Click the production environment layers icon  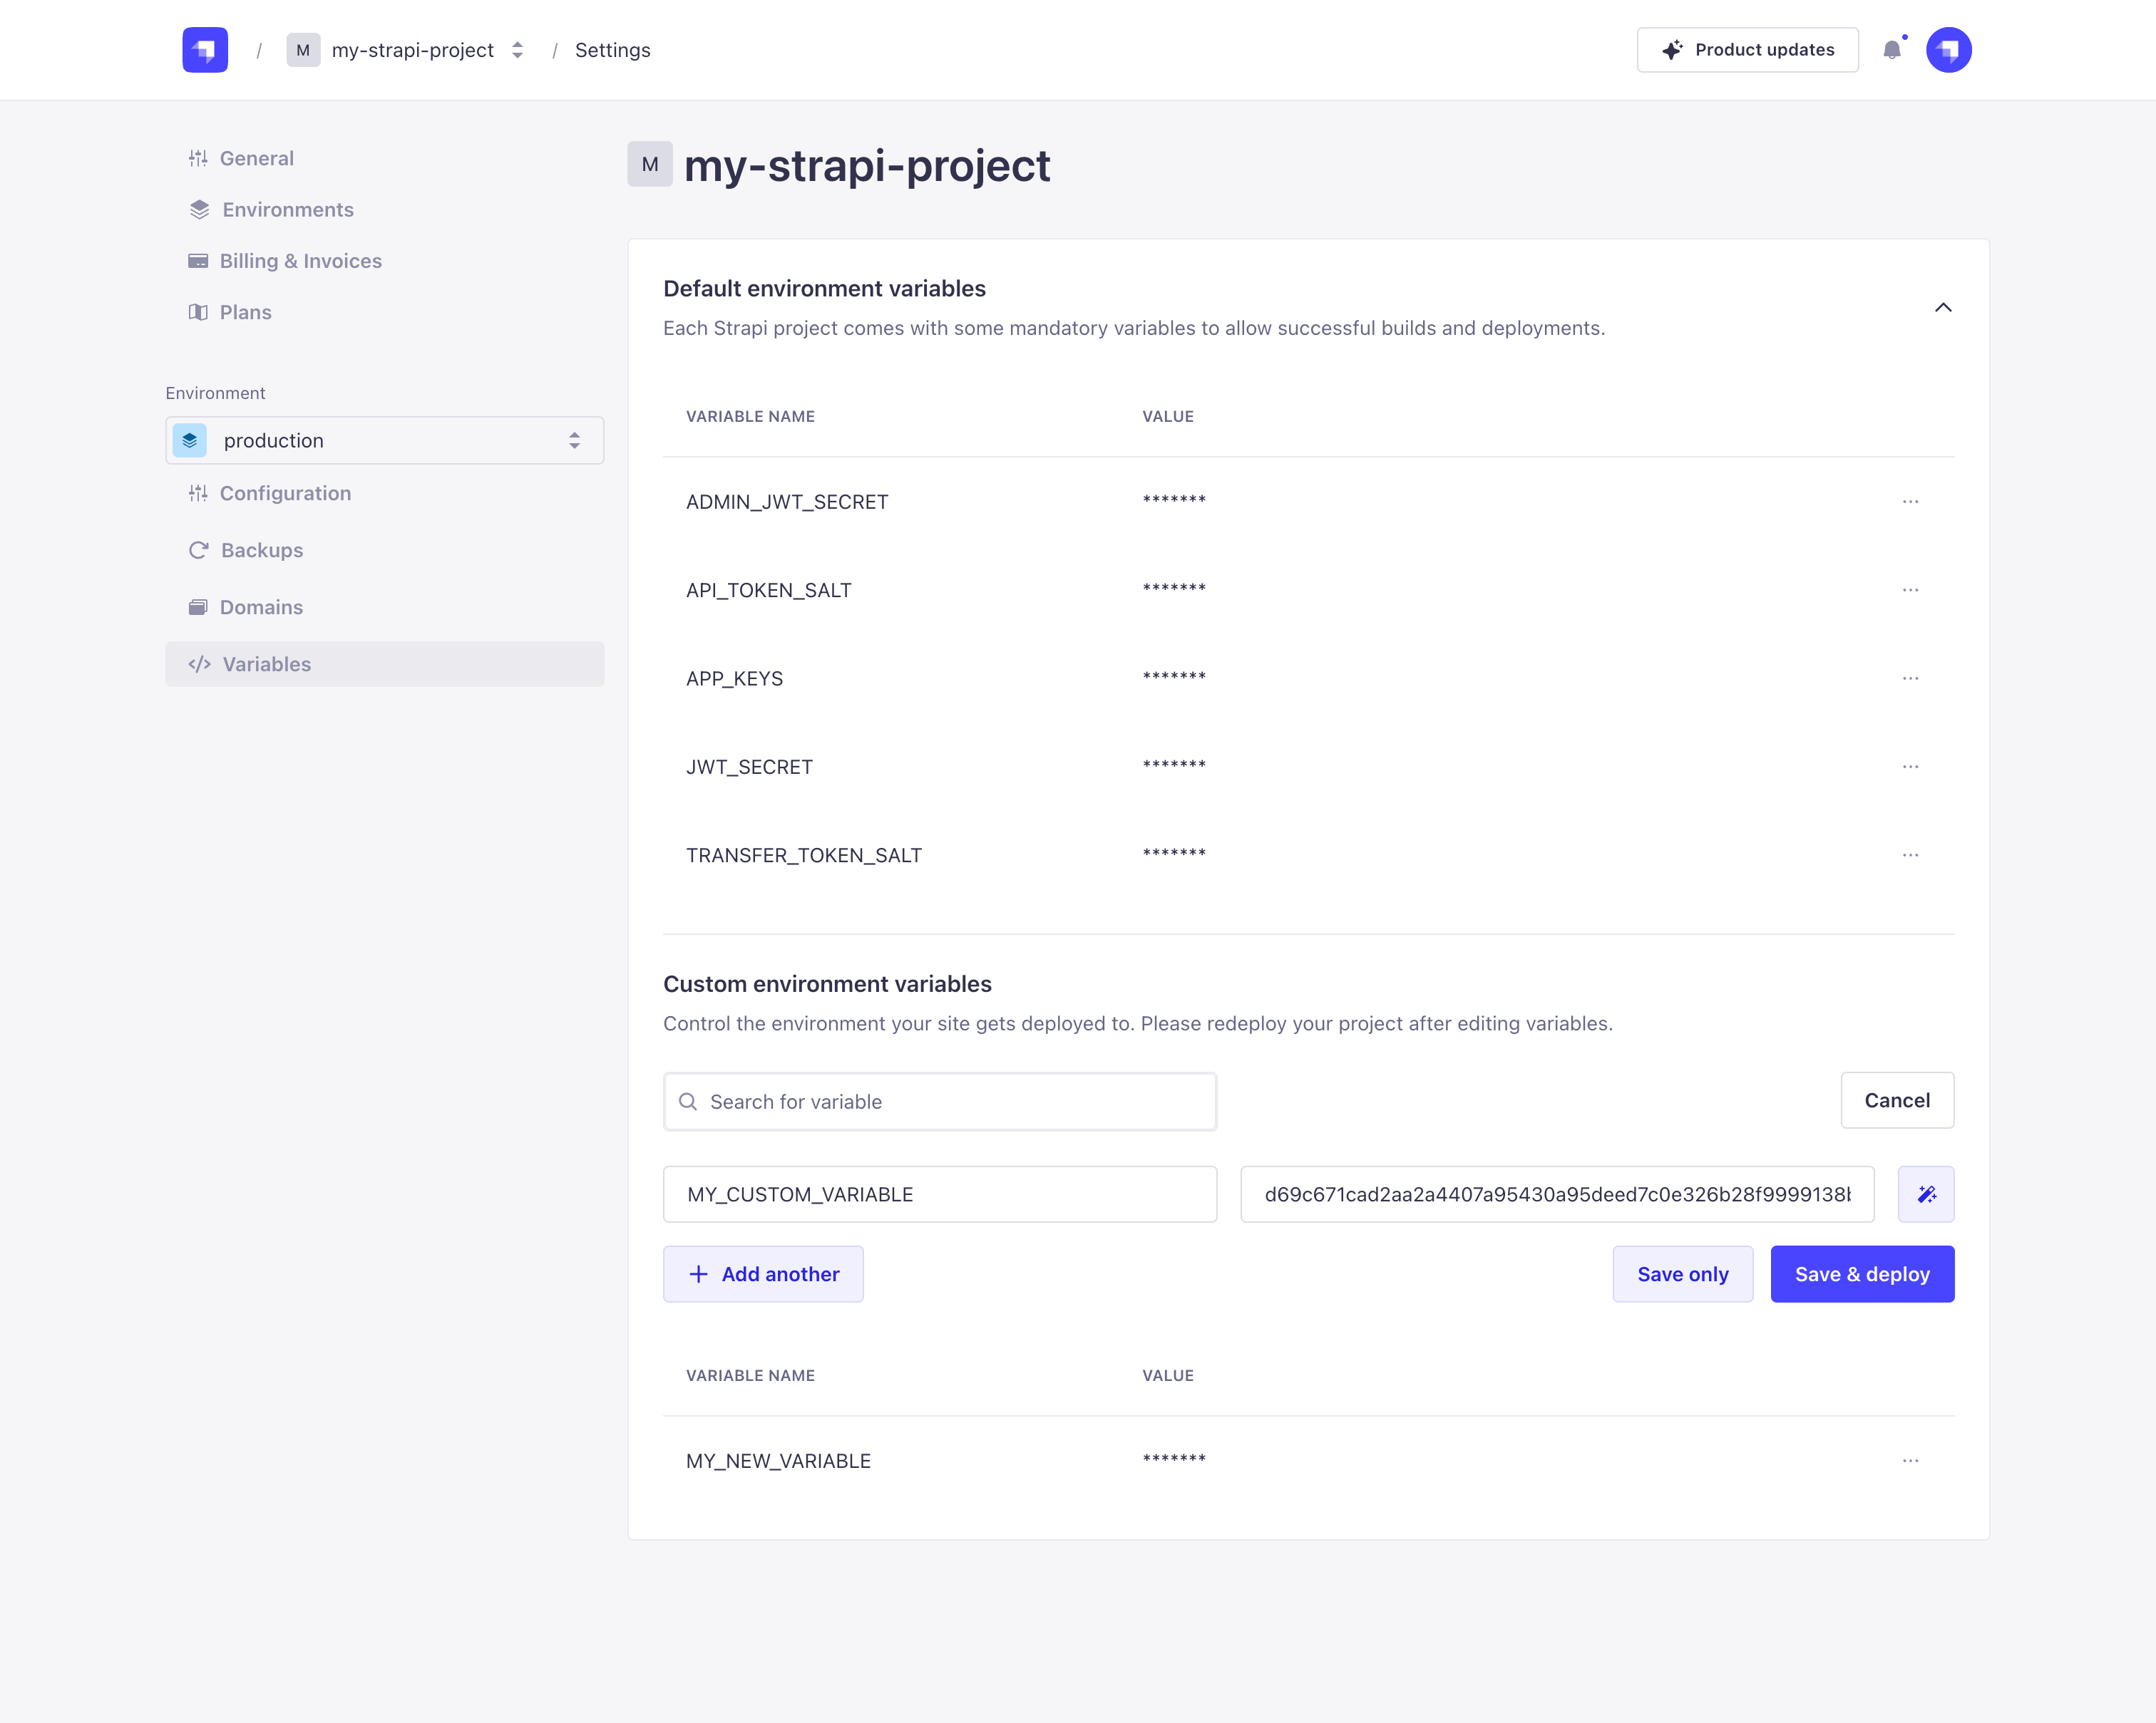tap(190, 441)
